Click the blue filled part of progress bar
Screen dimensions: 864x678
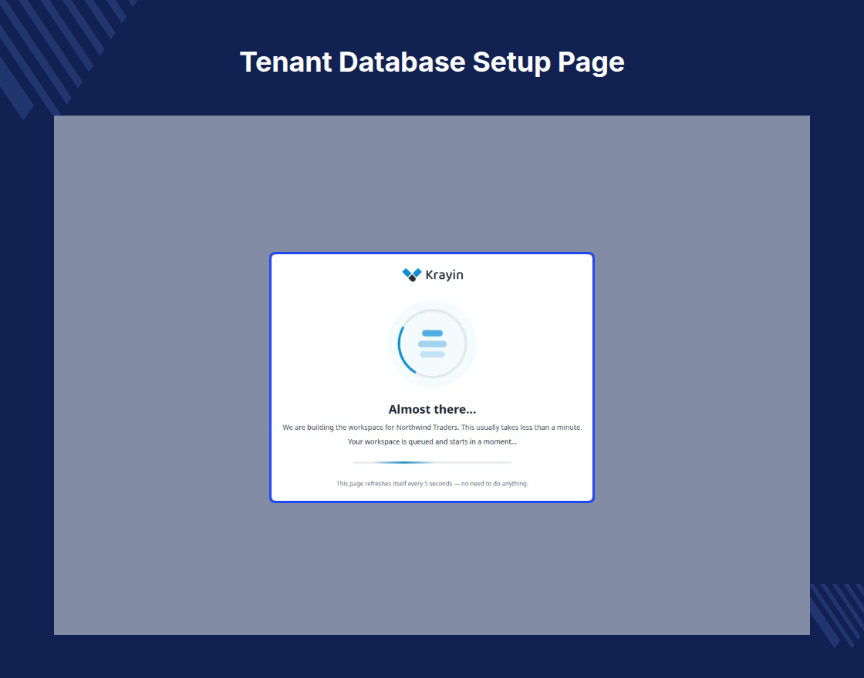(405, 462)
